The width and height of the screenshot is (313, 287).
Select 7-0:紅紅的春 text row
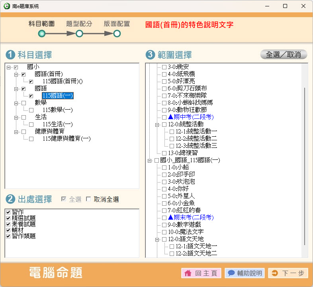(x=184, y=210)
